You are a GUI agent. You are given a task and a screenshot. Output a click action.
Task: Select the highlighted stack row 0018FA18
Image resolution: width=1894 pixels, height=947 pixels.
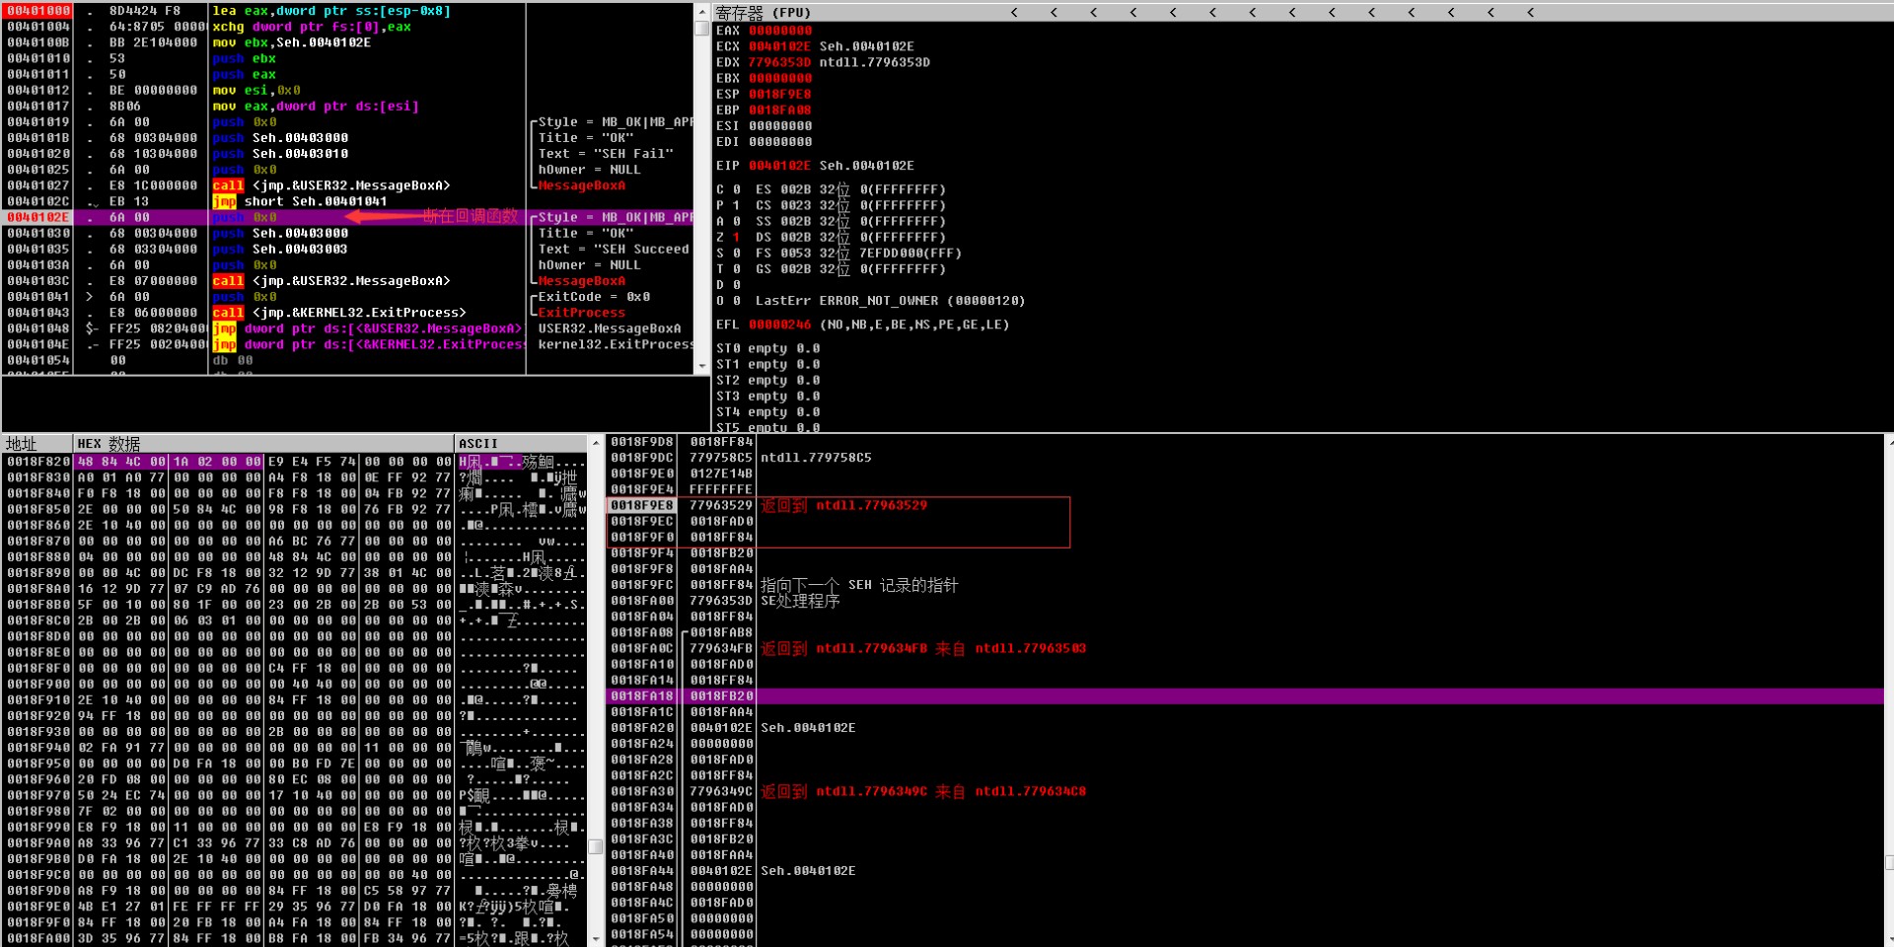pyautogui.click(x=1245, y=695)
